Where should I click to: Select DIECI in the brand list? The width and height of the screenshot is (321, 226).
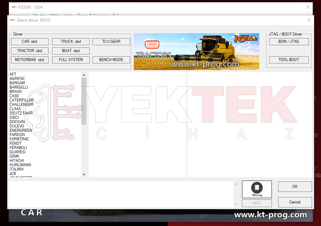[14, 117]
